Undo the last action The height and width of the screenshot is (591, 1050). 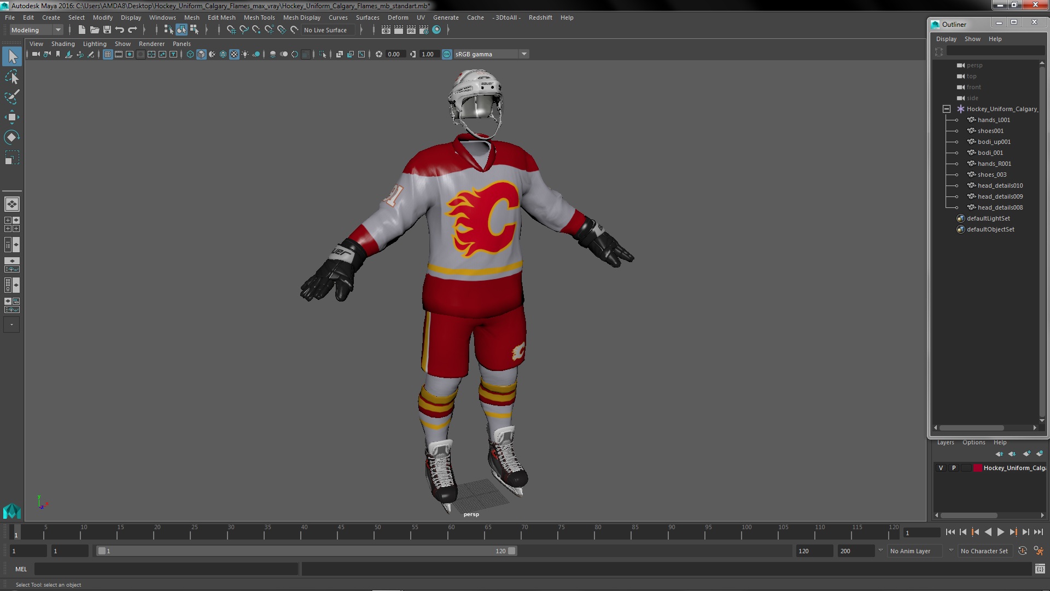[x=120, y=30]
